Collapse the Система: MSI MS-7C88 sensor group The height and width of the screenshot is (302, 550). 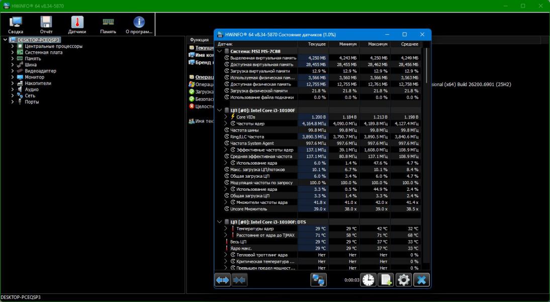click(x=219, y=51)
